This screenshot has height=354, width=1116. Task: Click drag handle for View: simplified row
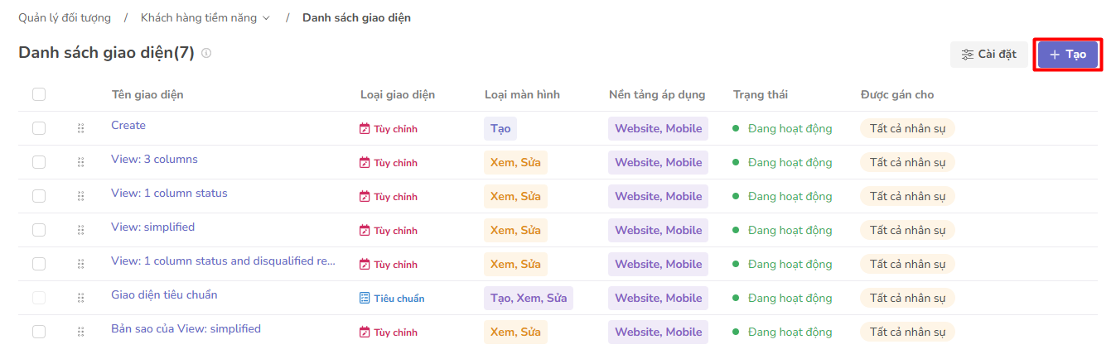point(80,230)
